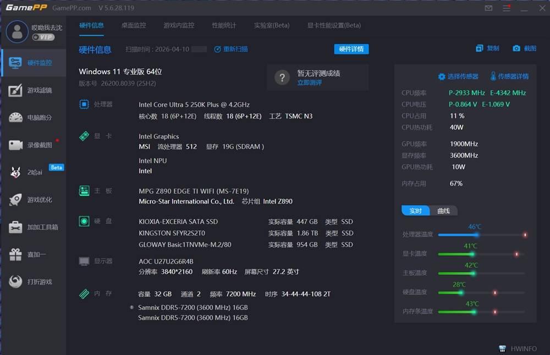Open 加加工具箱 toolbox item
This screenshot has width=550, height=355.
34,227
